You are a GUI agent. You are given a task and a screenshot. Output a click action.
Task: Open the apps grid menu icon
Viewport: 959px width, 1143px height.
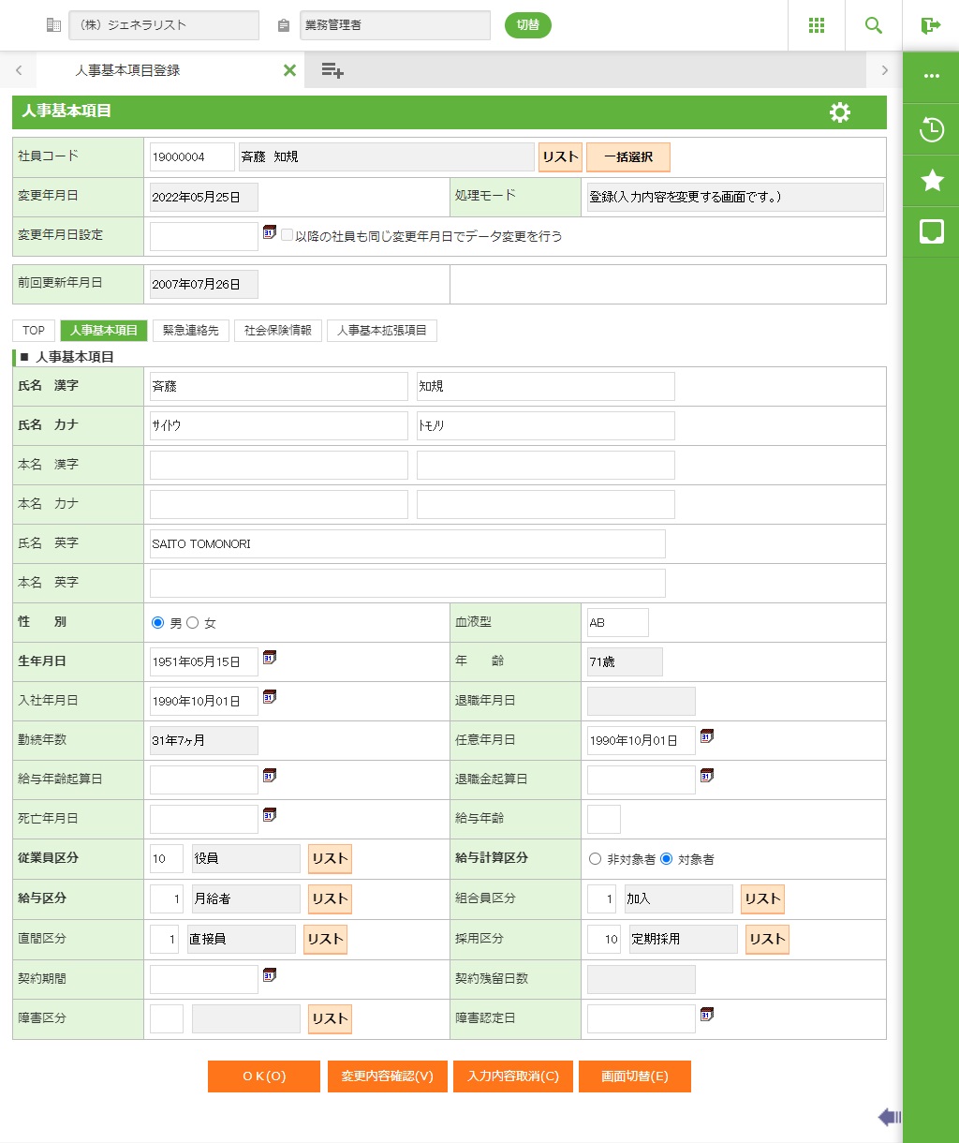[x=816, y=25]
